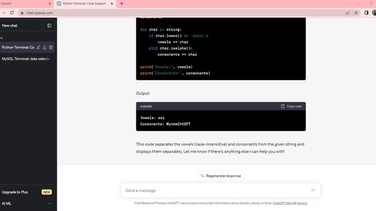The width and height of the screenshot is (376, 211).
Task: Click the AI ML account name
Action: coord(6,203)
